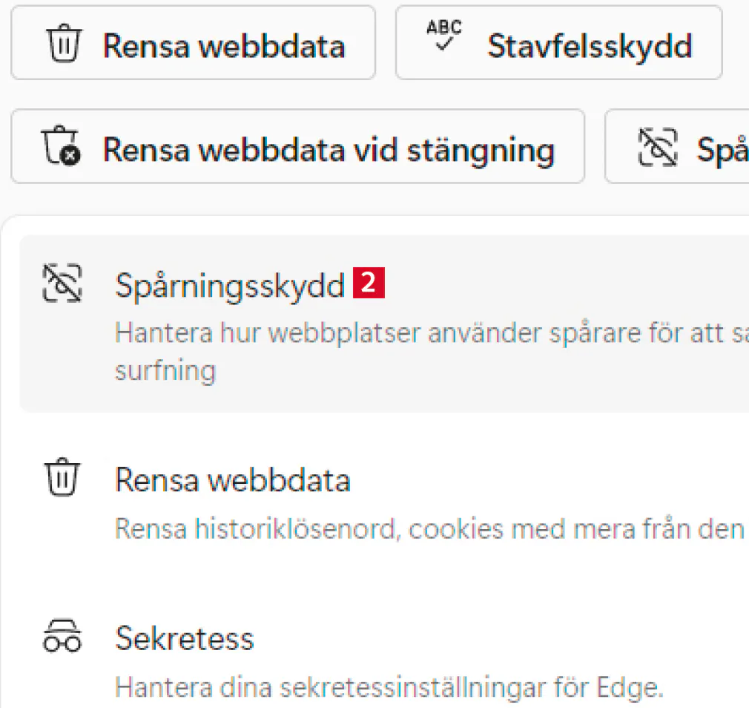This screenshot has height=708, width=749.
Task: Click the red badge showing number 2
Action: click(x=369, y=285)
